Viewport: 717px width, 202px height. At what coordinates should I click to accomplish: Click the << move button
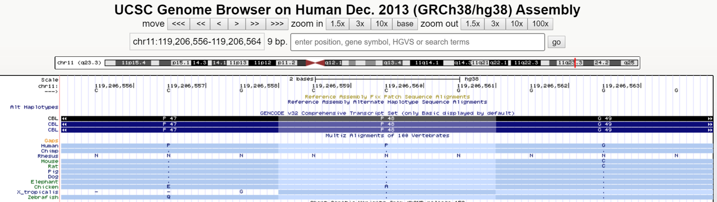[201, 24]
